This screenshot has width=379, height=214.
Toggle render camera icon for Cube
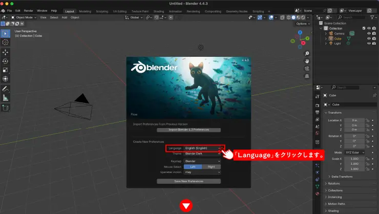[x=374, y=38]
